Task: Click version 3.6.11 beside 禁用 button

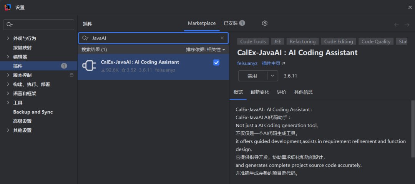Action: coord(290,76)
